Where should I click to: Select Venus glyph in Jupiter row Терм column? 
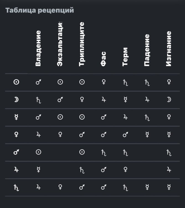pos(125,170)
